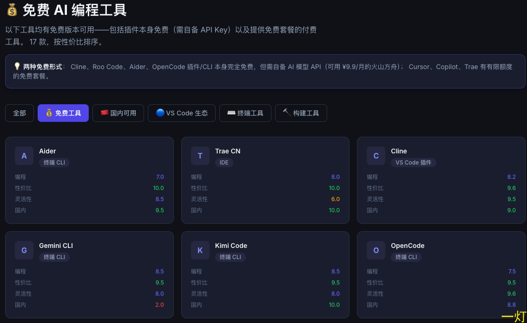527x323 pixels.
Task: Click Gemini CLI's 国内 score of 2.0
Action: tap(160, 305)
